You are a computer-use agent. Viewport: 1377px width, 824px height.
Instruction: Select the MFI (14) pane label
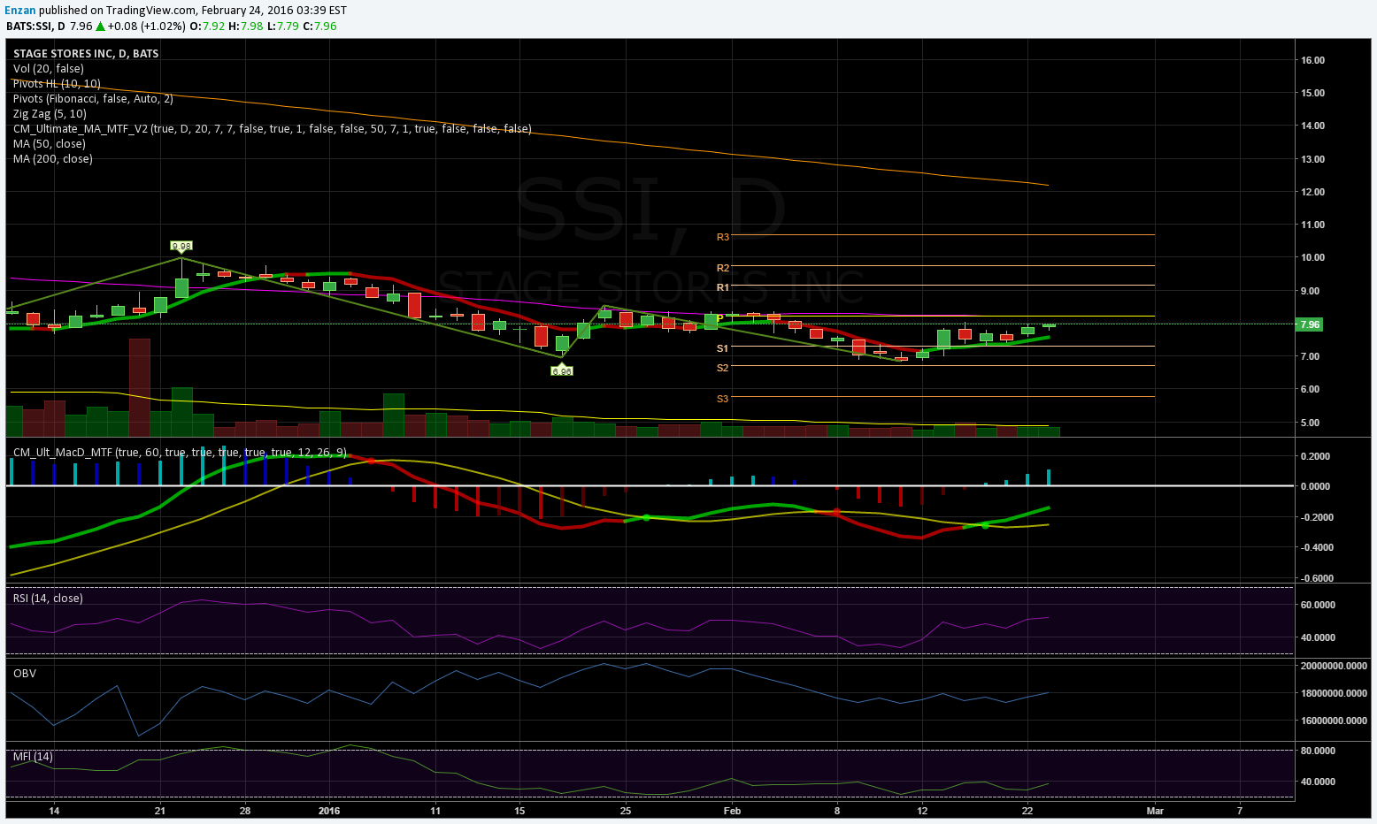pos(33,757)
